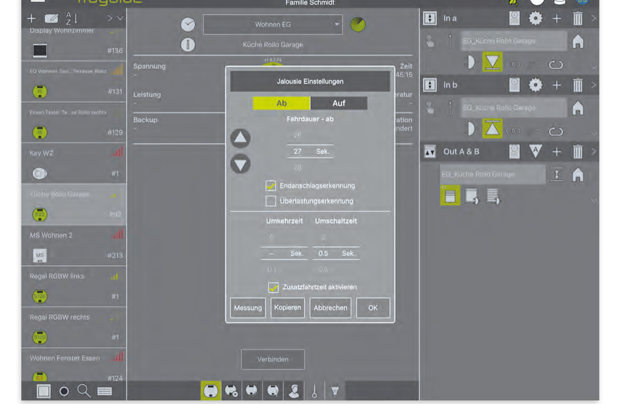Select the Umschaltzeit 0.5 Sek. value
This screenshot has width=624, height=404.
pyautogui.click(x=336, y=253)
